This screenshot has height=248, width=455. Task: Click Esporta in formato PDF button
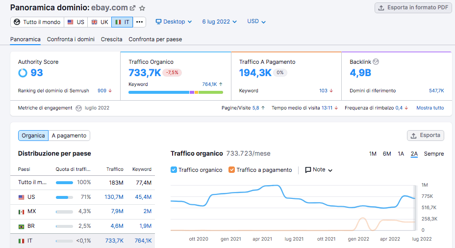tap(413, 8)
